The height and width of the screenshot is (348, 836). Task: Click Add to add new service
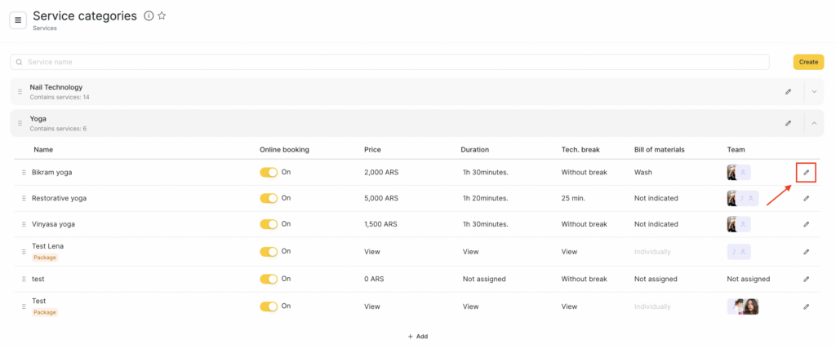417,336
